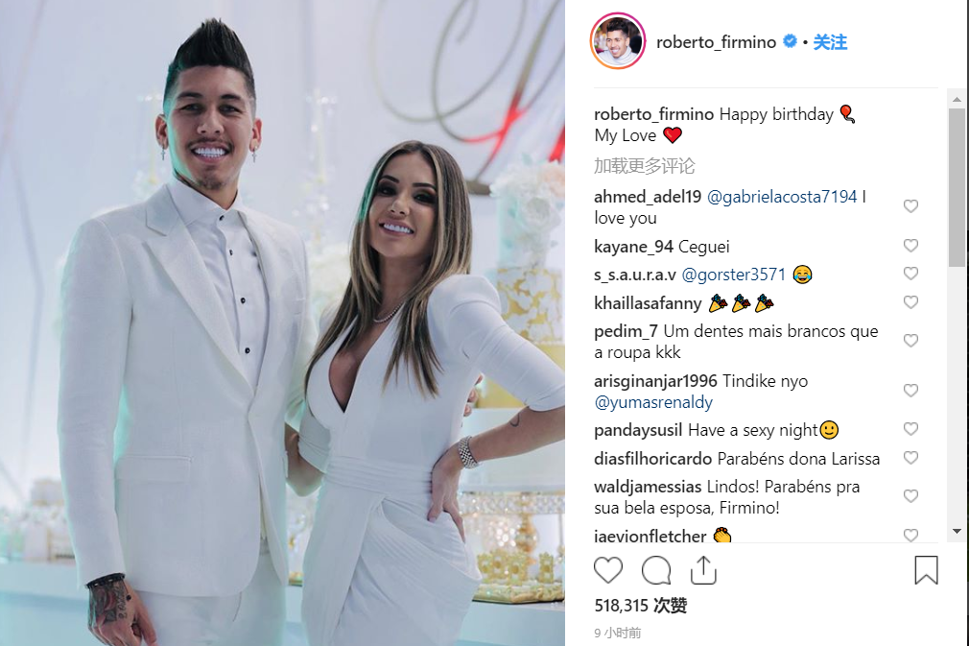Load more comments via 加载更多评论

pos(644,166)
